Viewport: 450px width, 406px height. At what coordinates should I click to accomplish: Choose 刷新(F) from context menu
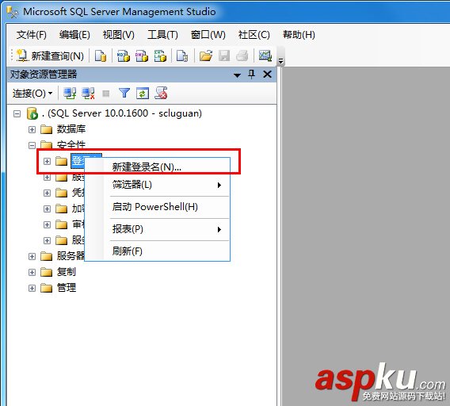tap(158, 251)
